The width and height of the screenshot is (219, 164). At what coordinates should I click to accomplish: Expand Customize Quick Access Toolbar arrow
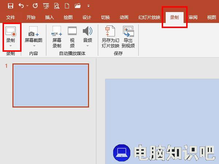click(x=89, y=6)
